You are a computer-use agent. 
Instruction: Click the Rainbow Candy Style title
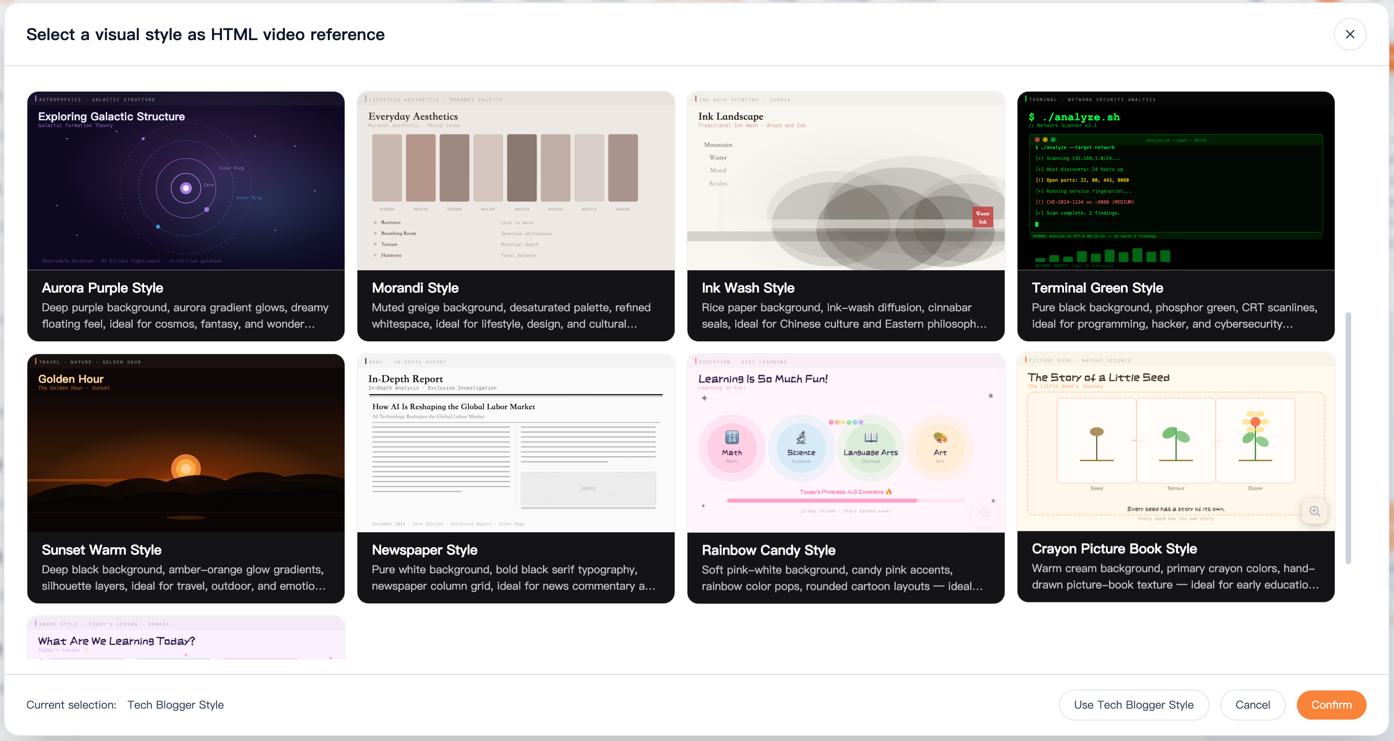point(769,550)
